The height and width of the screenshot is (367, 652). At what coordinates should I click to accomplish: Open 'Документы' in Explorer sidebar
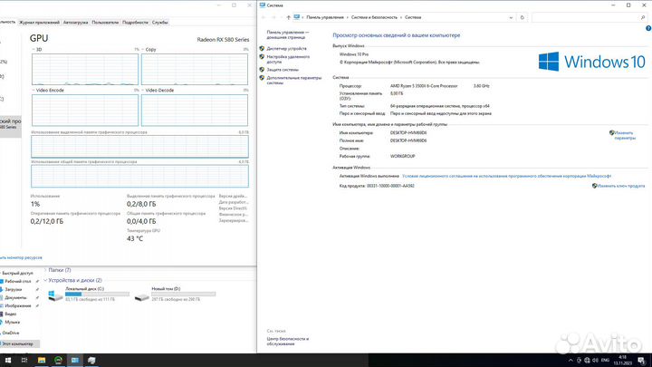15,298
